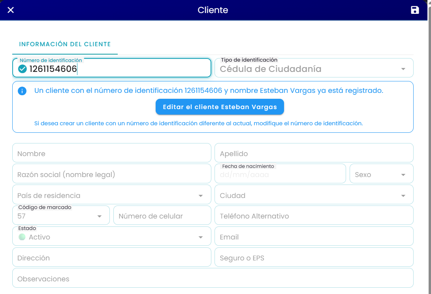Expand the Ciudad dropdown arrow
This screenshot has width=431, height=294.
tap(403, 196)
